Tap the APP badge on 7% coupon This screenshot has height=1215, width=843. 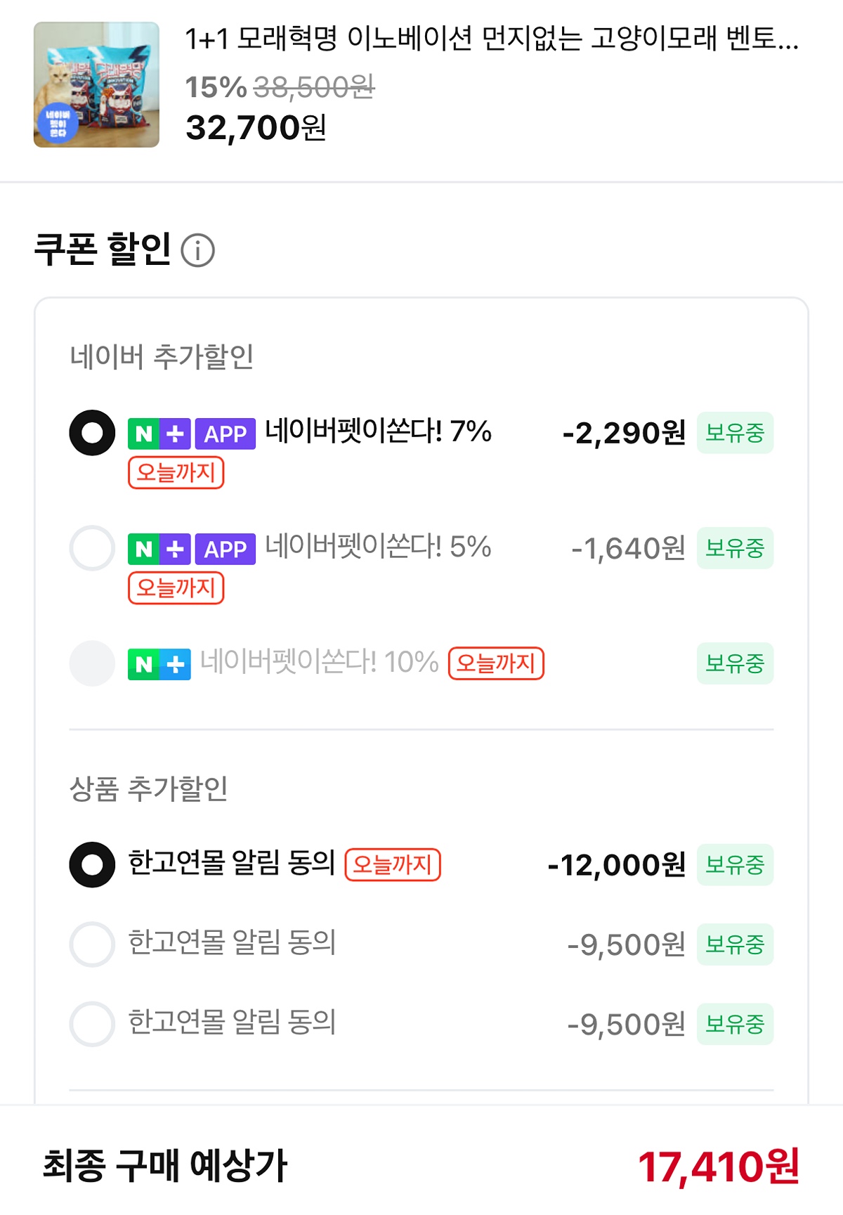pos(225,434)
